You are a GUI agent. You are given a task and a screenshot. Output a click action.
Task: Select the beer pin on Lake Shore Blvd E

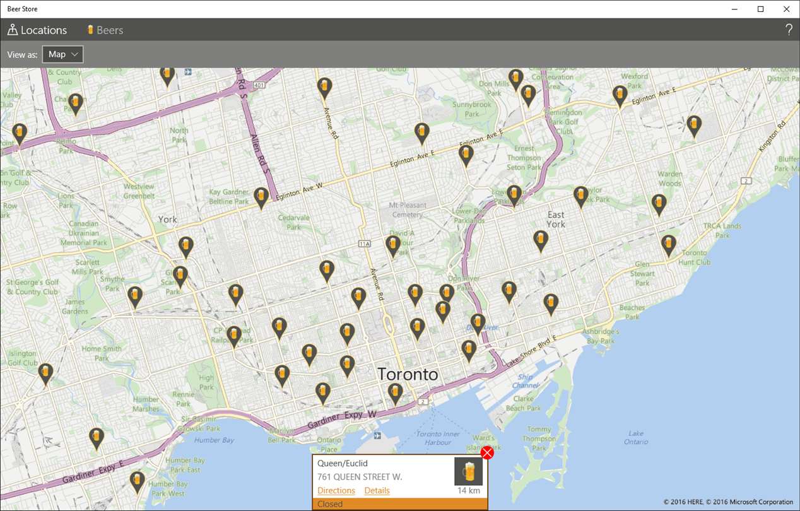[x=469, y=351]
